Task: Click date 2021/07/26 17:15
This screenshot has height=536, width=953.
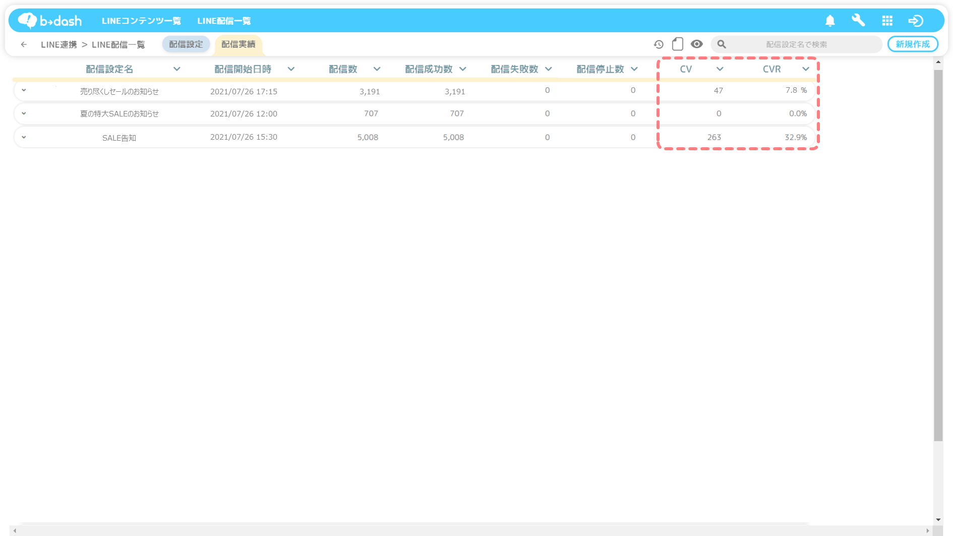Action: (244, 91)
